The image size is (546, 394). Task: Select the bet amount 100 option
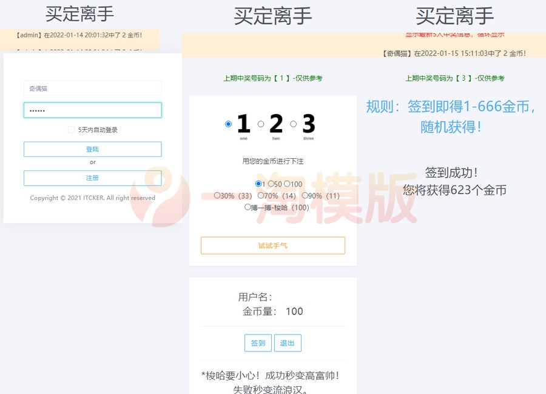pos(287,183)
